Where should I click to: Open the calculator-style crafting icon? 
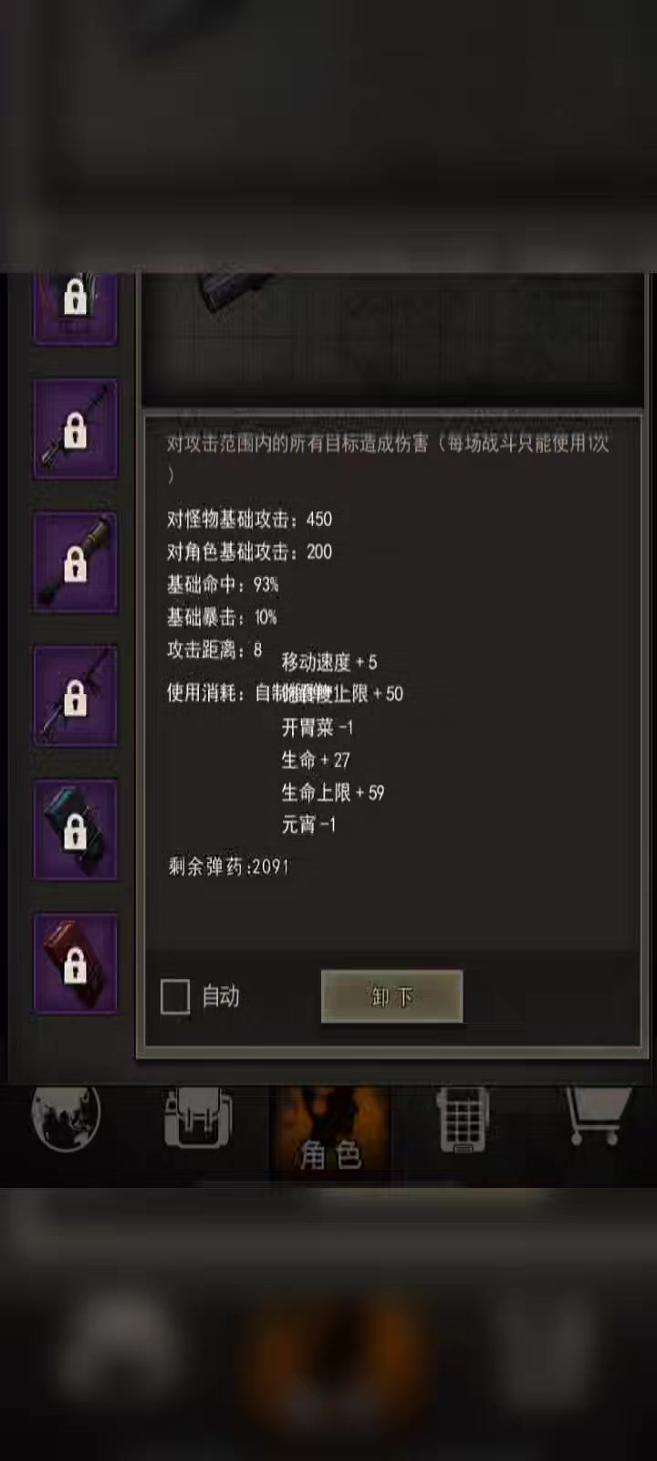click(464, 1119)
